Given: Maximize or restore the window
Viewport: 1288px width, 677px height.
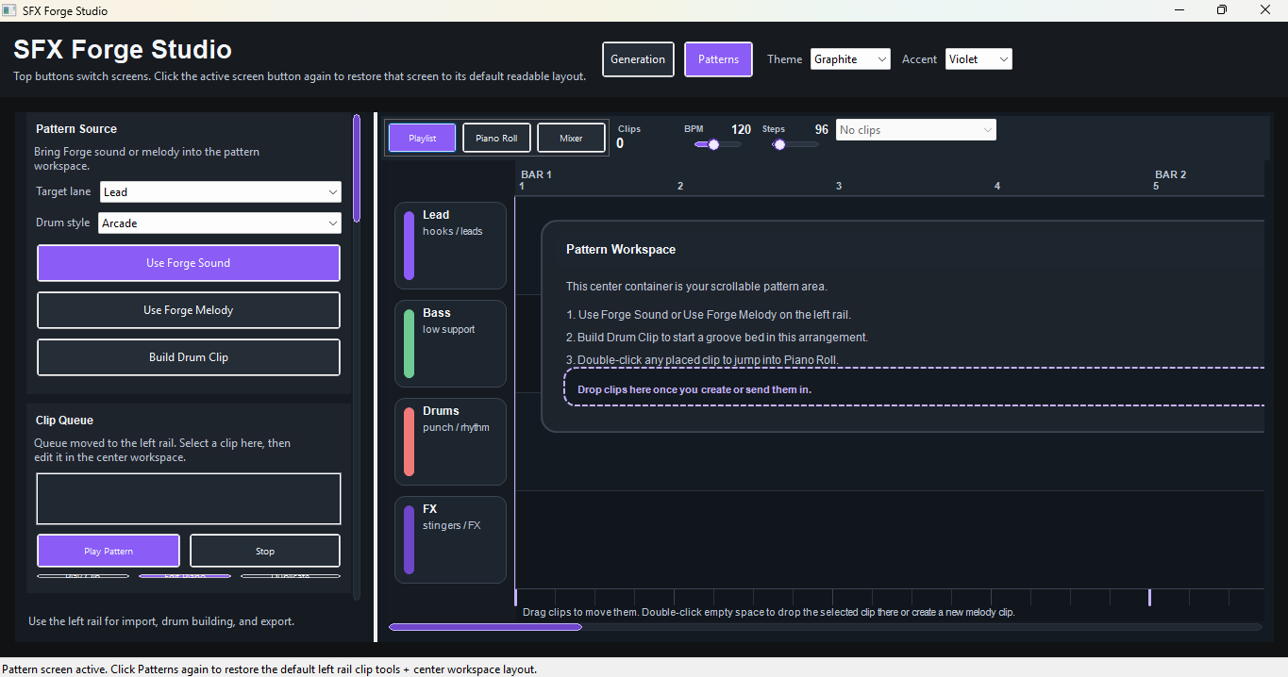Looking at the screenshot, I should (x=1222, y=10).
